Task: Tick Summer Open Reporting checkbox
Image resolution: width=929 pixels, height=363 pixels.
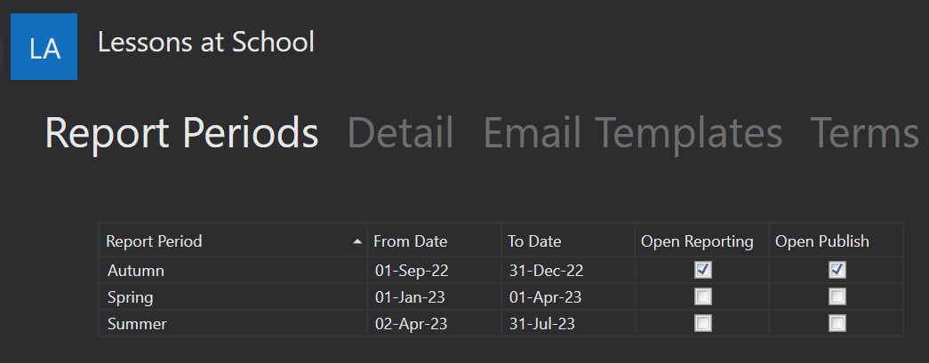Action: (702, 323)
